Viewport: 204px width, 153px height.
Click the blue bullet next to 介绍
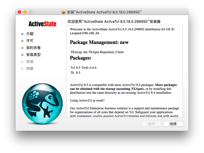tap(22, 34)
